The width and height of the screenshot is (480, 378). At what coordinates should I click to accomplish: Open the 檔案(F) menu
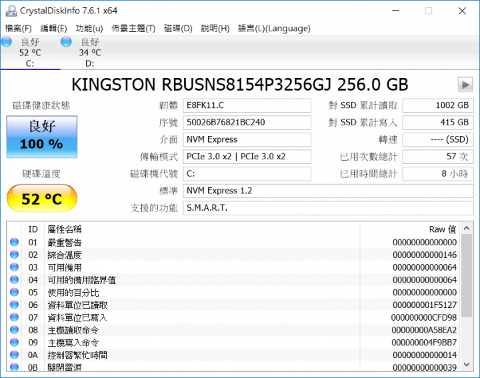(19, 29)
